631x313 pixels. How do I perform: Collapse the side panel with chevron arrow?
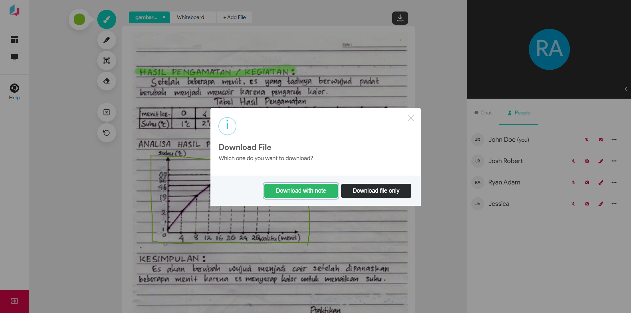pos(626,89)
